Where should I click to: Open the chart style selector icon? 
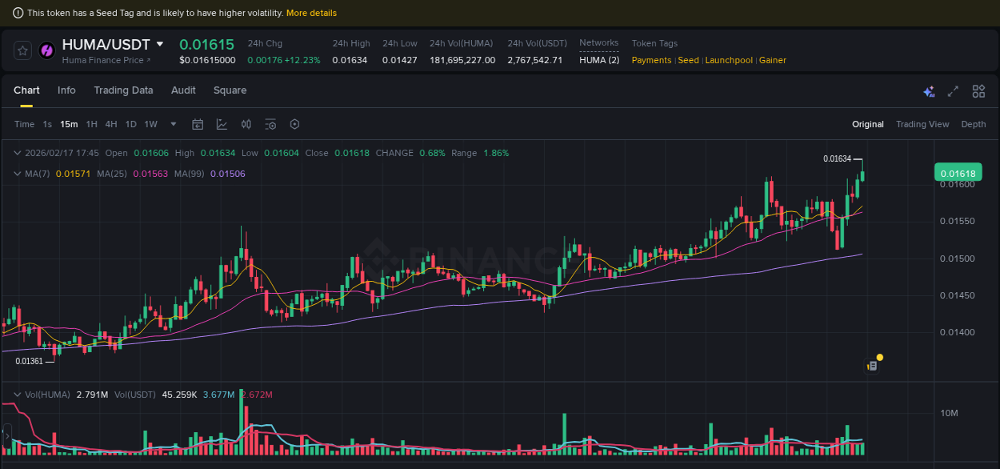[x=220, y=124]
